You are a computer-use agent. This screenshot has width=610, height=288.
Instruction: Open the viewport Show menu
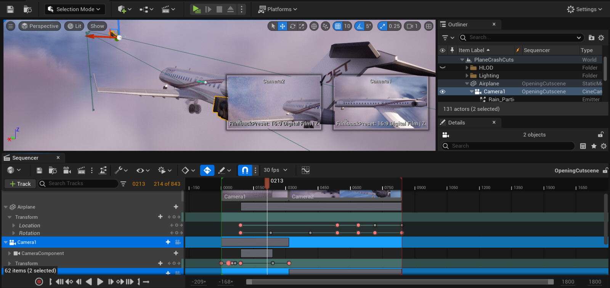pos(97,26)
